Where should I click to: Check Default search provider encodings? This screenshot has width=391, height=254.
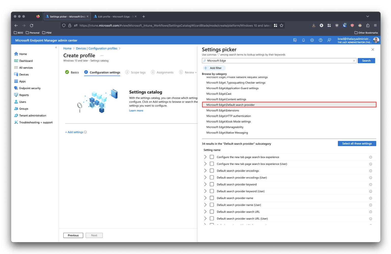tap(212, 171)
